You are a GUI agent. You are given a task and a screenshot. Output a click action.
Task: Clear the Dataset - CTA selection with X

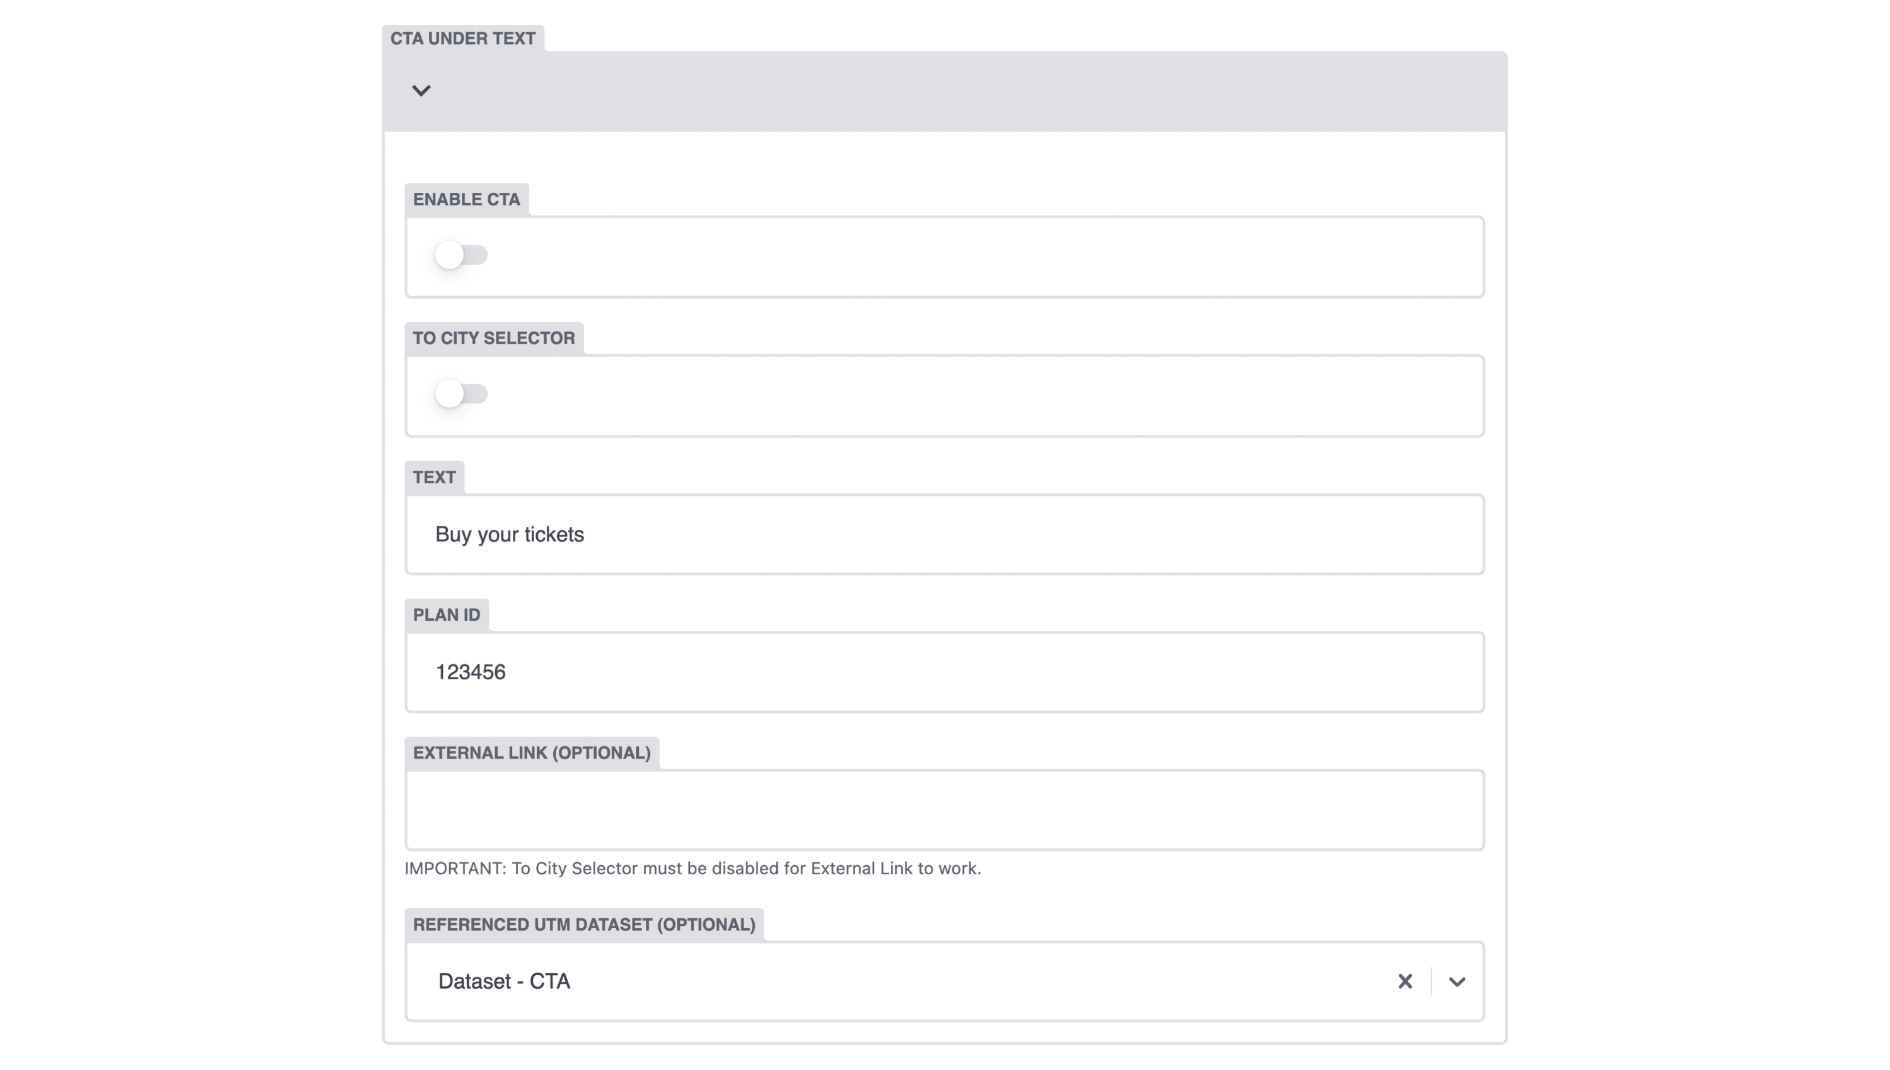tap(1404, 981)
